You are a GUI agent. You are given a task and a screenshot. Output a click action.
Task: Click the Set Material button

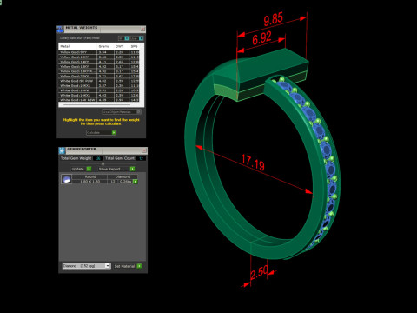[x=128, y=266]
